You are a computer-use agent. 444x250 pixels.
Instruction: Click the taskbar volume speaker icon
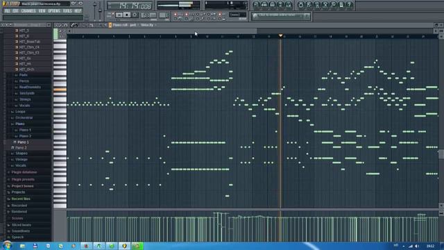418,246
